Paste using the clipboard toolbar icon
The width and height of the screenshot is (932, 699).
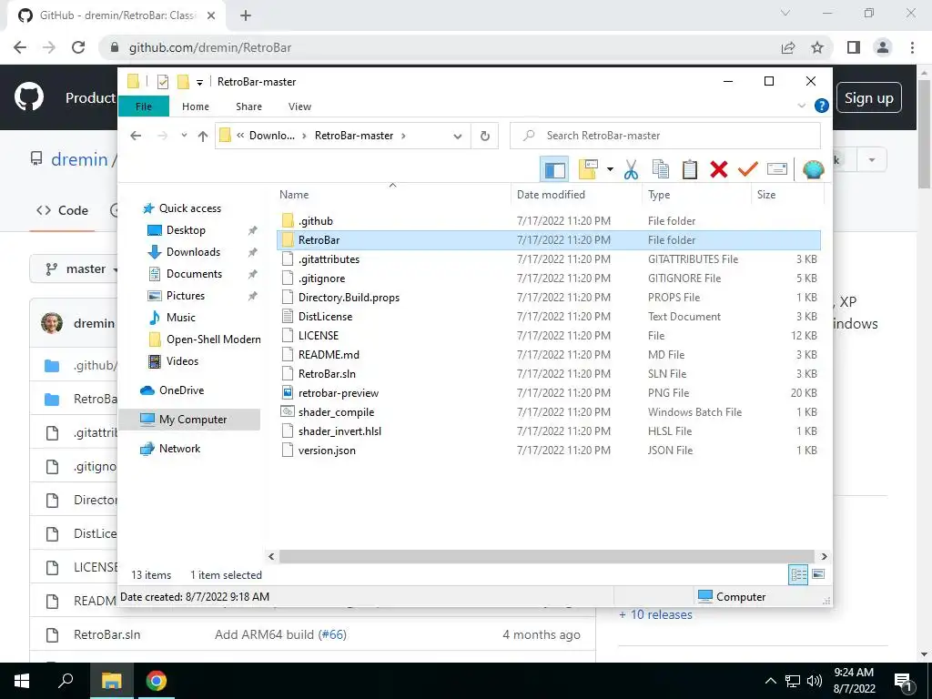(x=690, y=169)
